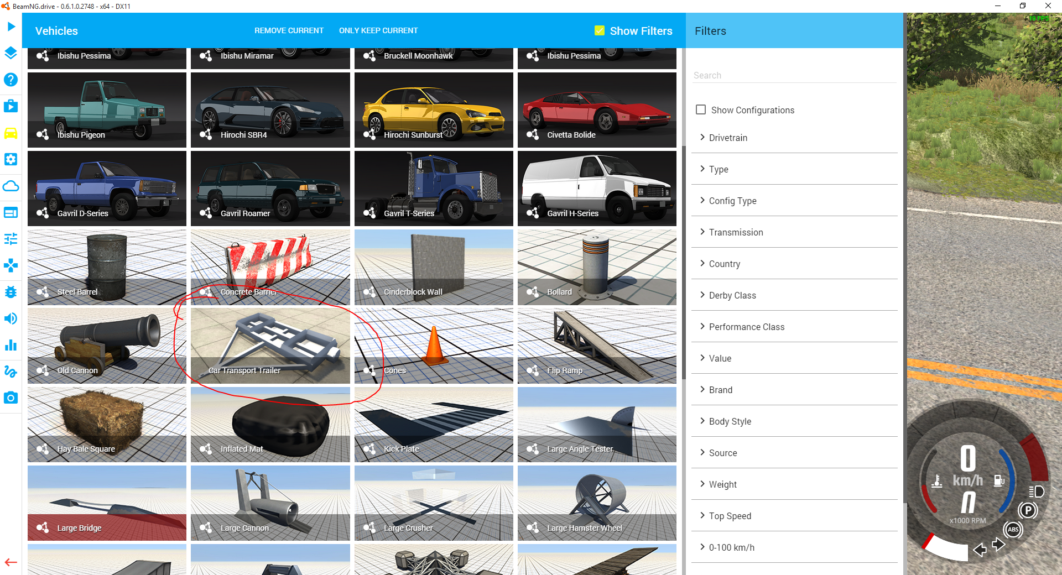Select the Concrete Barrier prop
1062x575 pixels.
click(270, 267)
